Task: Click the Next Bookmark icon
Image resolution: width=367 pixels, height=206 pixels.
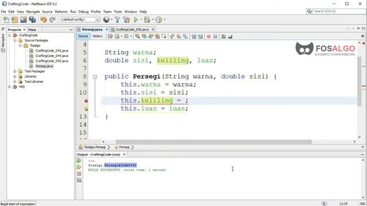Action: [178, 36]
